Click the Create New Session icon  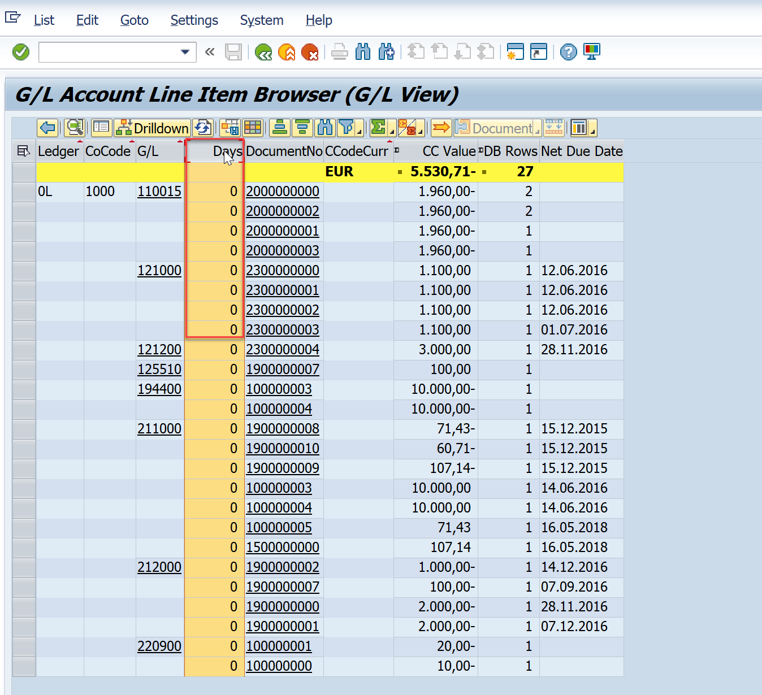point(515,52)
